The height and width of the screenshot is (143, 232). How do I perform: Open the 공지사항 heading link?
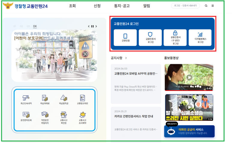coord(116,58)
